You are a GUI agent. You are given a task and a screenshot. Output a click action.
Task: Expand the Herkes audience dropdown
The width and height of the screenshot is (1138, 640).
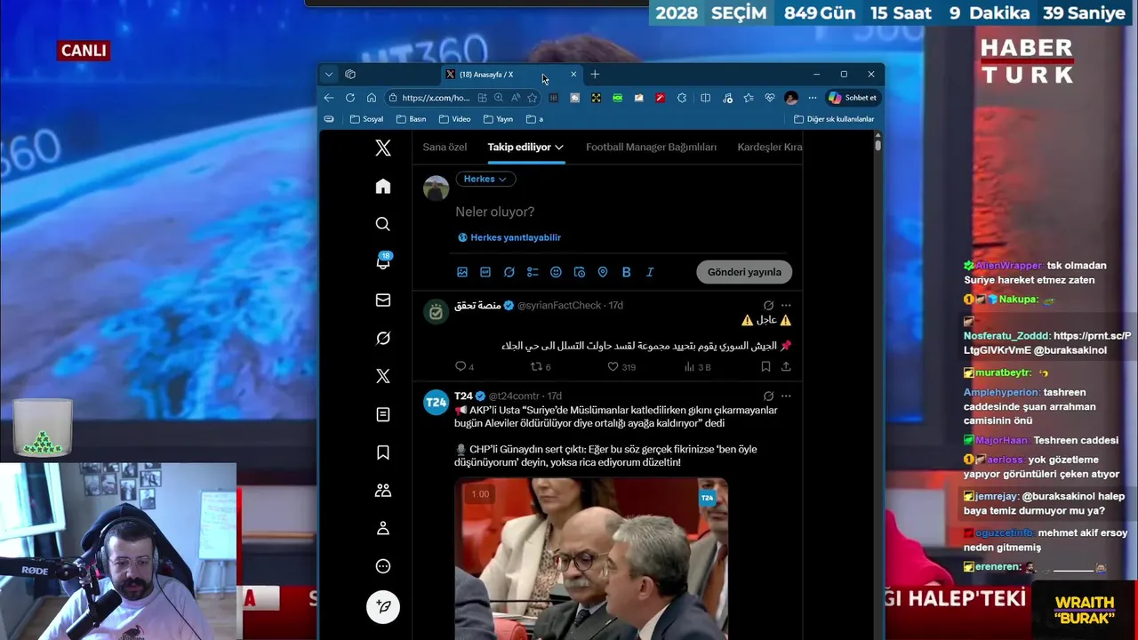point(485,179)
